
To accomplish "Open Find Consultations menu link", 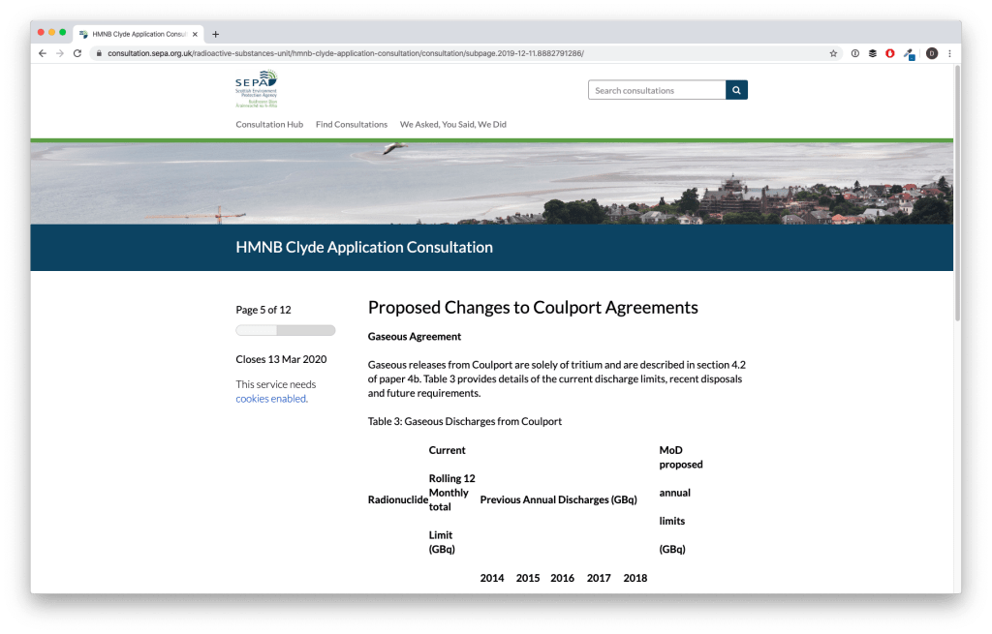I will point(352,125).
